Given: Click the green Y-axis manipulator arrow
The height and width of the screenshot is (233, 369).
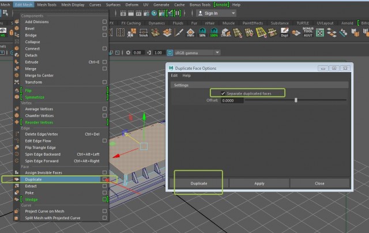Looking at the screenshot, I should coord(144,116).
